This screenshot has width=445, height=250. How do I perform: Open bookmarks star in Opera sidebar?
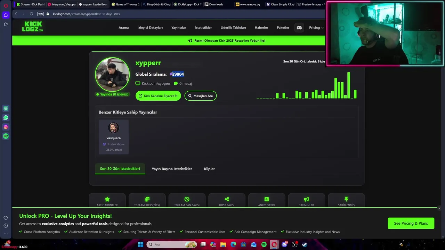click(x=6, y=24)
